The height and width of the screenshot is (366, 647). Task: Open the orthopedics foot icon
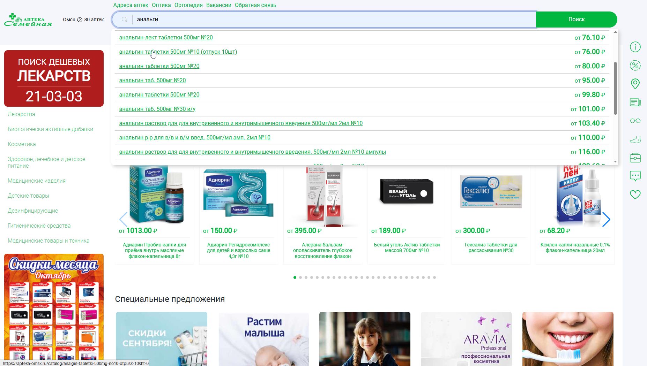[635, 139]
